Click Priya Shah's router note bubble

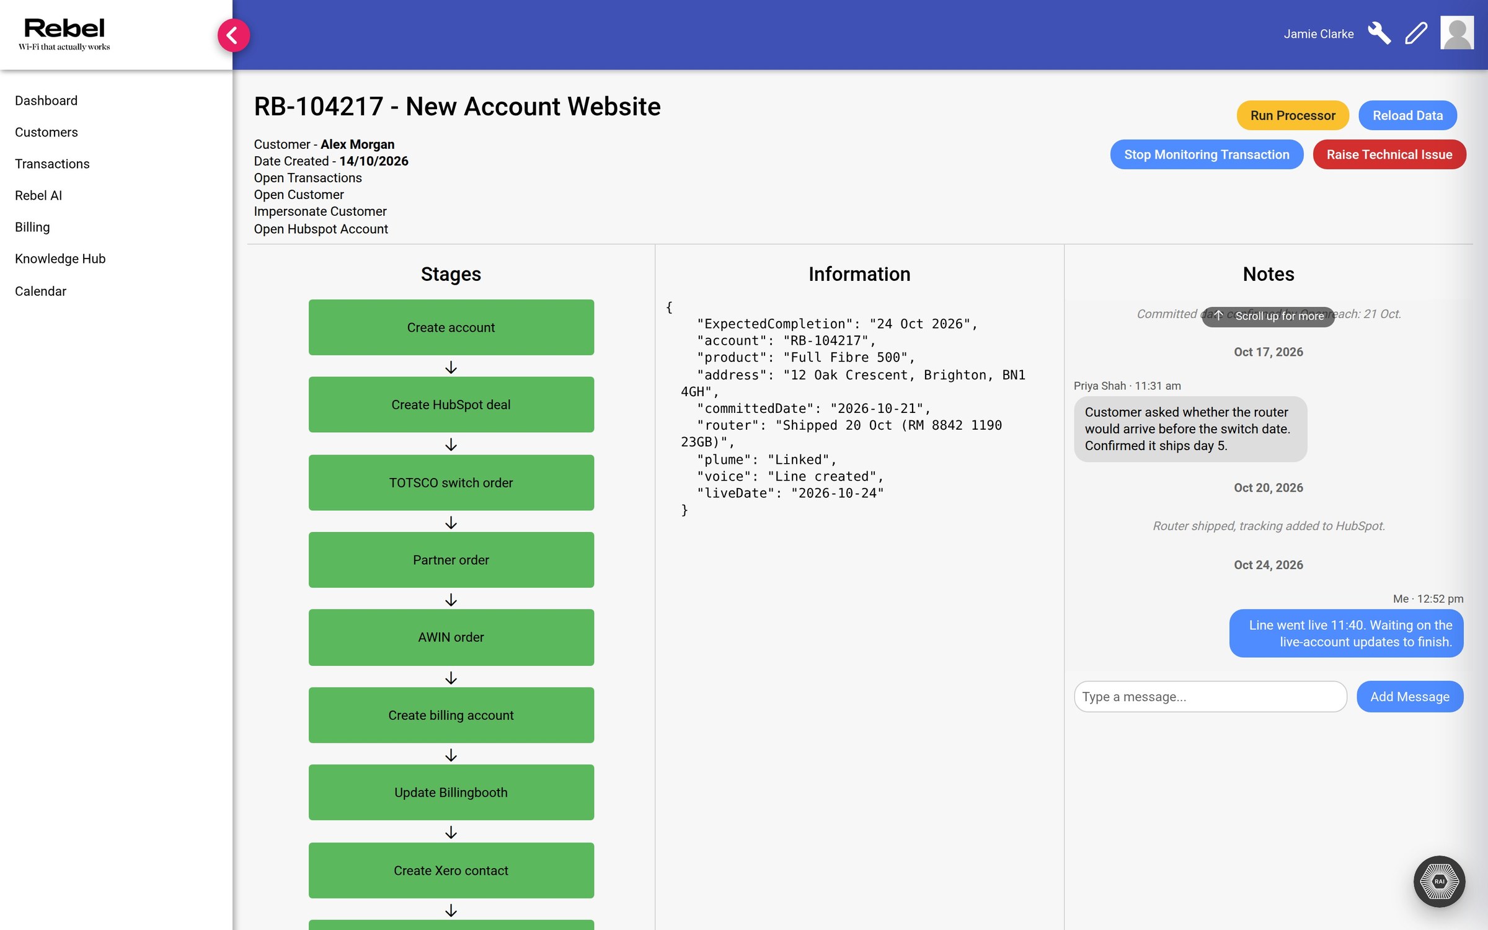tap(1190, 429)
